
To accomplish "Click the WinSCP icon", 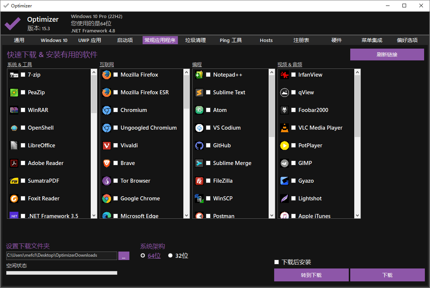I will [199, 199].
